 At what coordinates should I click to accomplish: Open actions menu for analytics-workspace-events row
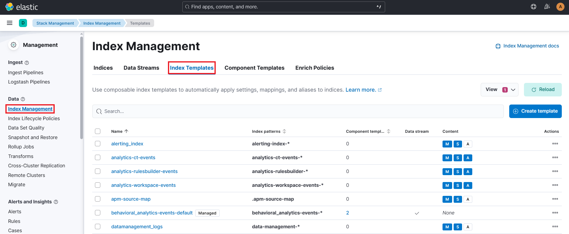(555, 185)
